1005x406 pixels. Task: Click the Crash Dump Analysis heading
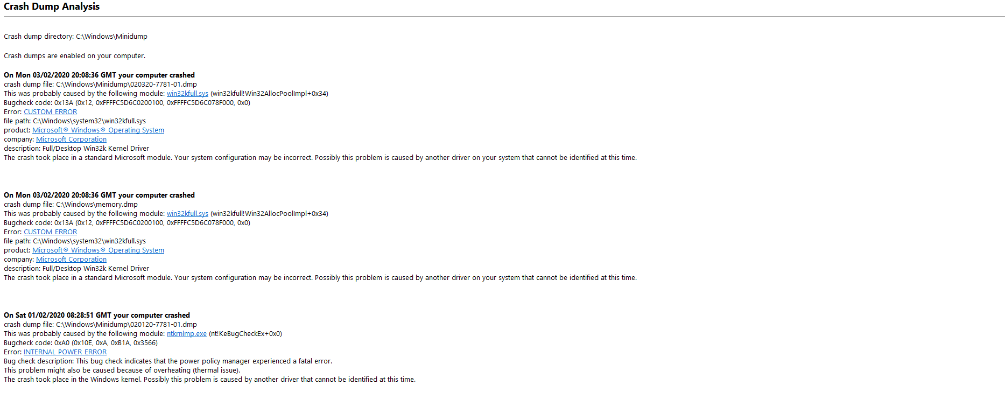pos(52,6)
